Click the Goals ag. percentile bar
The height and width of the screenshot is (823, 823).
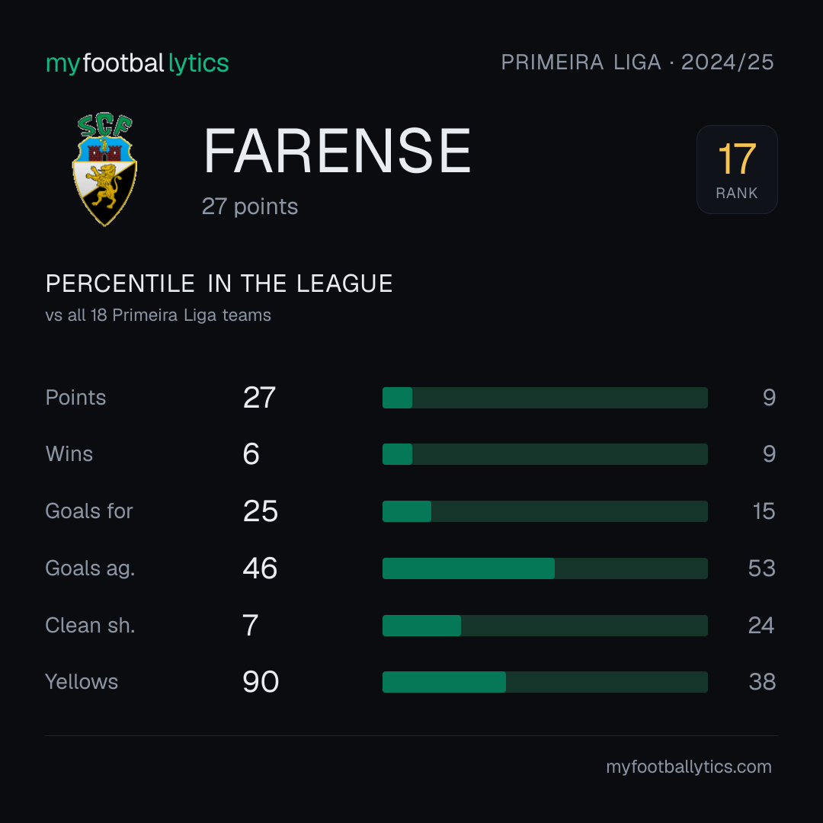pyautogui.click(x=545, y=568)
